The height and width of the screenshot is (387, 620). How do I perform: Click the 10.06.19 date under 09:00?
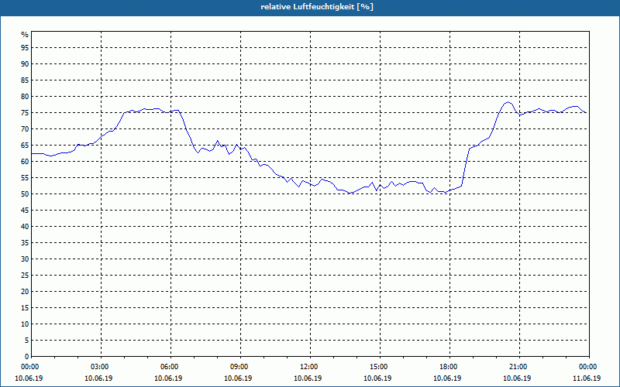click(x=238, y=378)
